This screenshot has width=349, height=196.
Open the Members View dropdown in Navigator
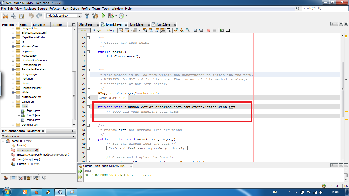74,136
